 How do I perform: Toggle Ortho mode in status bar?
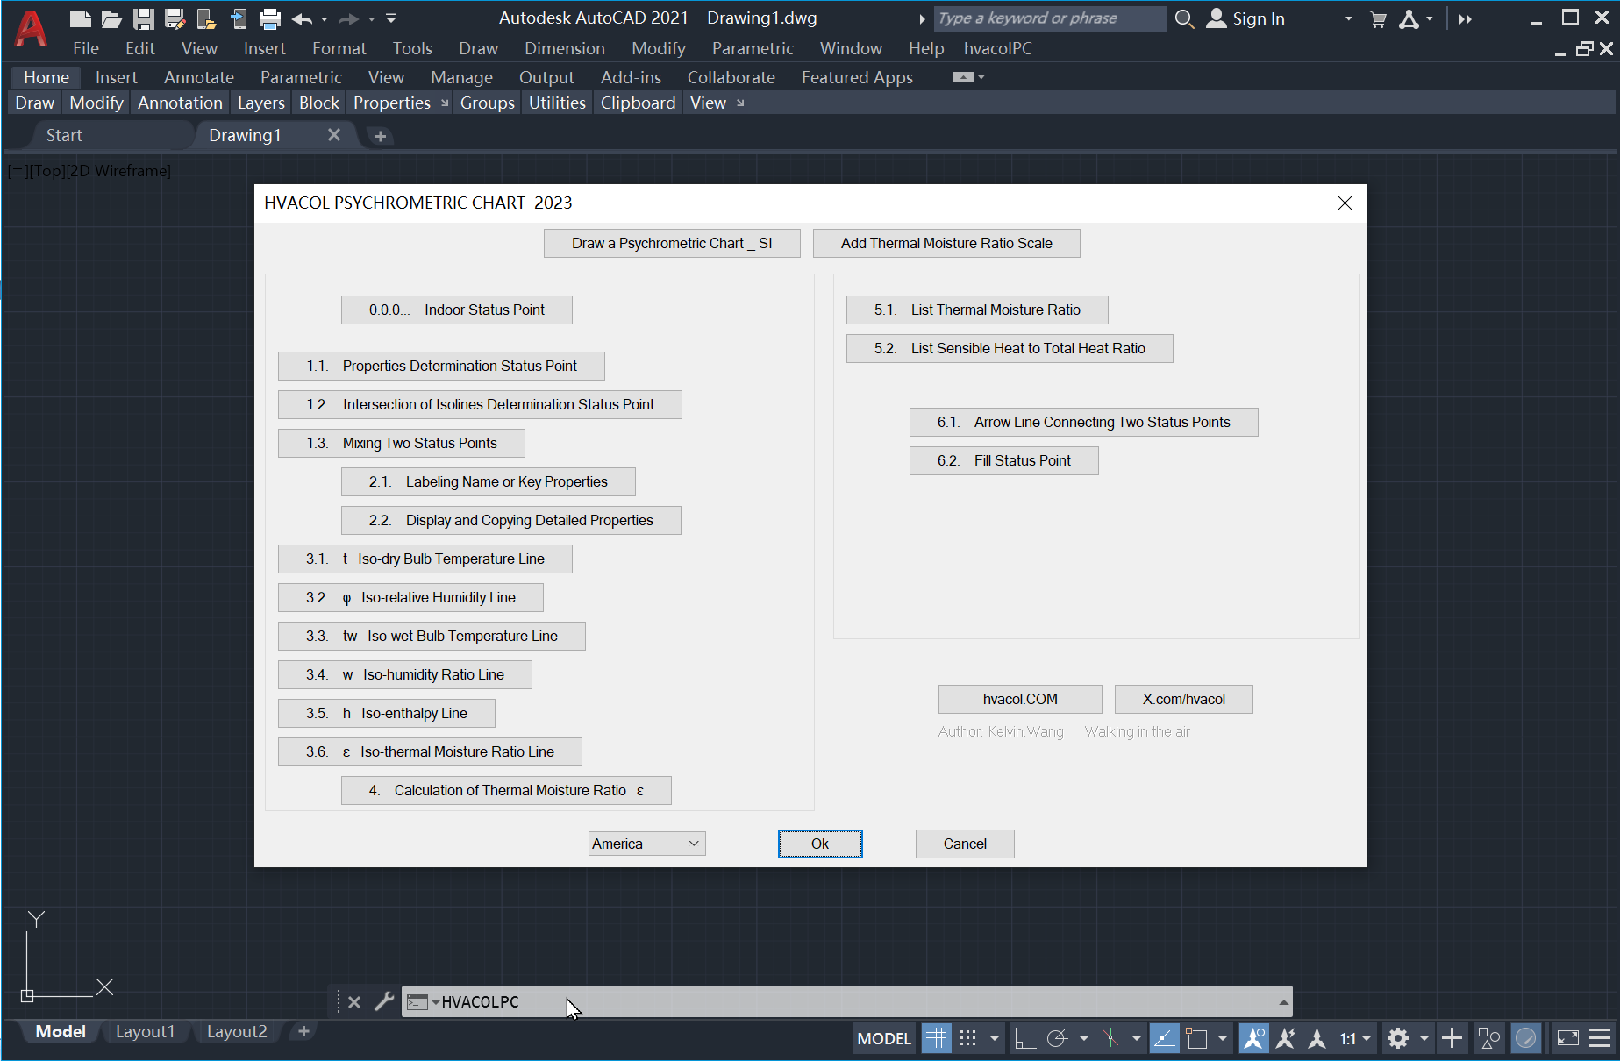coord(1024,1039)
